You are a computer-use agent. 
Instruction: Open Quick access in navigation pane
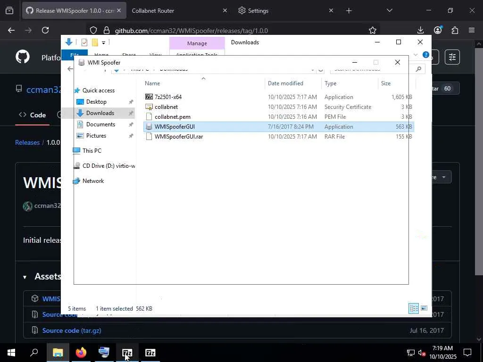(98, 90)
